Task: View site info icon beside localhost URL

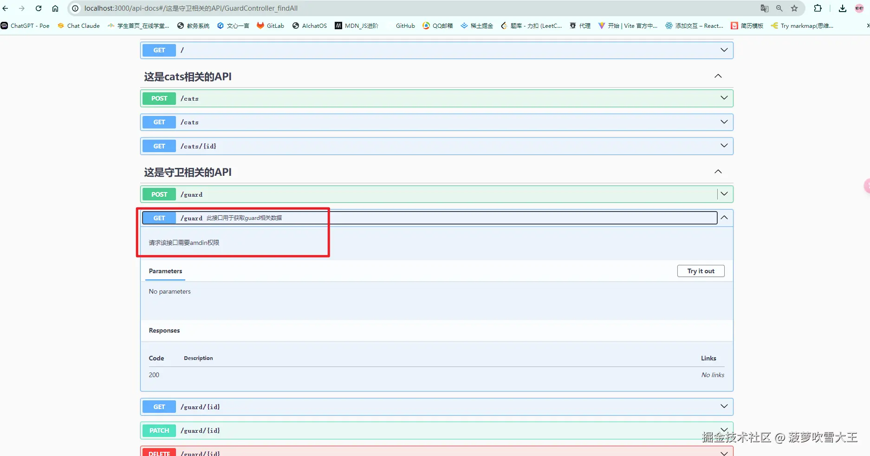Action: point(75,8)
